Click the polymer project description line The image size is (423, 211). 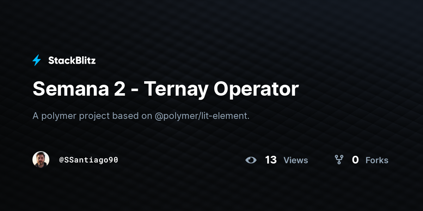(141, 116)
